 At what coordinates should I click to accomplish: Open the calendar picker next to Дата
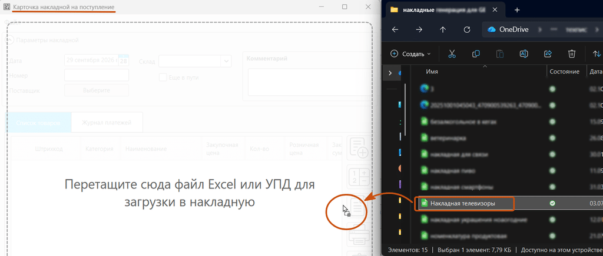(124, 60)
